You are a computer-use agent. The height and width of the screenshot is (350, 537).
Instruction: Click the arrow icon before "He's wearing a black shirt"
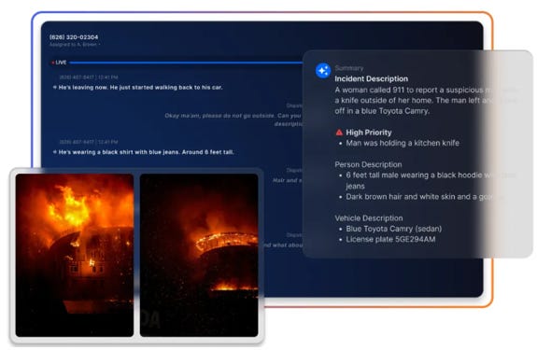[55, 152]
